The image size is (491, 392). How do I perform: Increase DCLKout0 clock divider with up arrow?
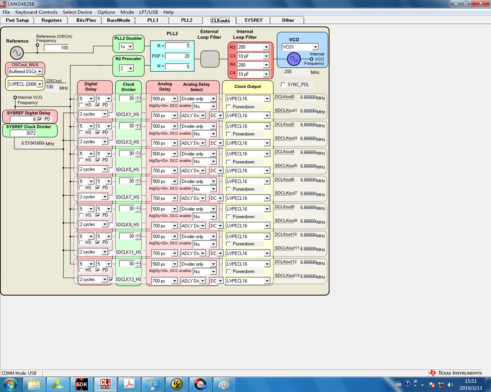tap(138, 97)
